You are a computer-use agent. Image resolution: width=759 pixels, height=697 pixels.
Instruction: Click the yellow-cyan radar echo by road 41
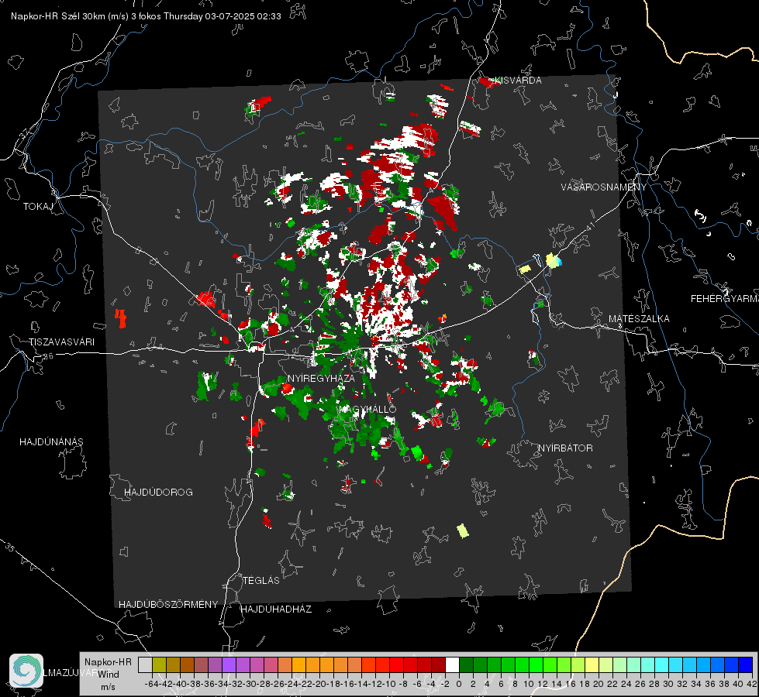[x=554, y=260]
